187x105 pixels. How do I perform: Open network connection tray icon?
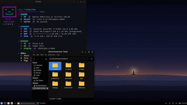click(x=166, y=103)
